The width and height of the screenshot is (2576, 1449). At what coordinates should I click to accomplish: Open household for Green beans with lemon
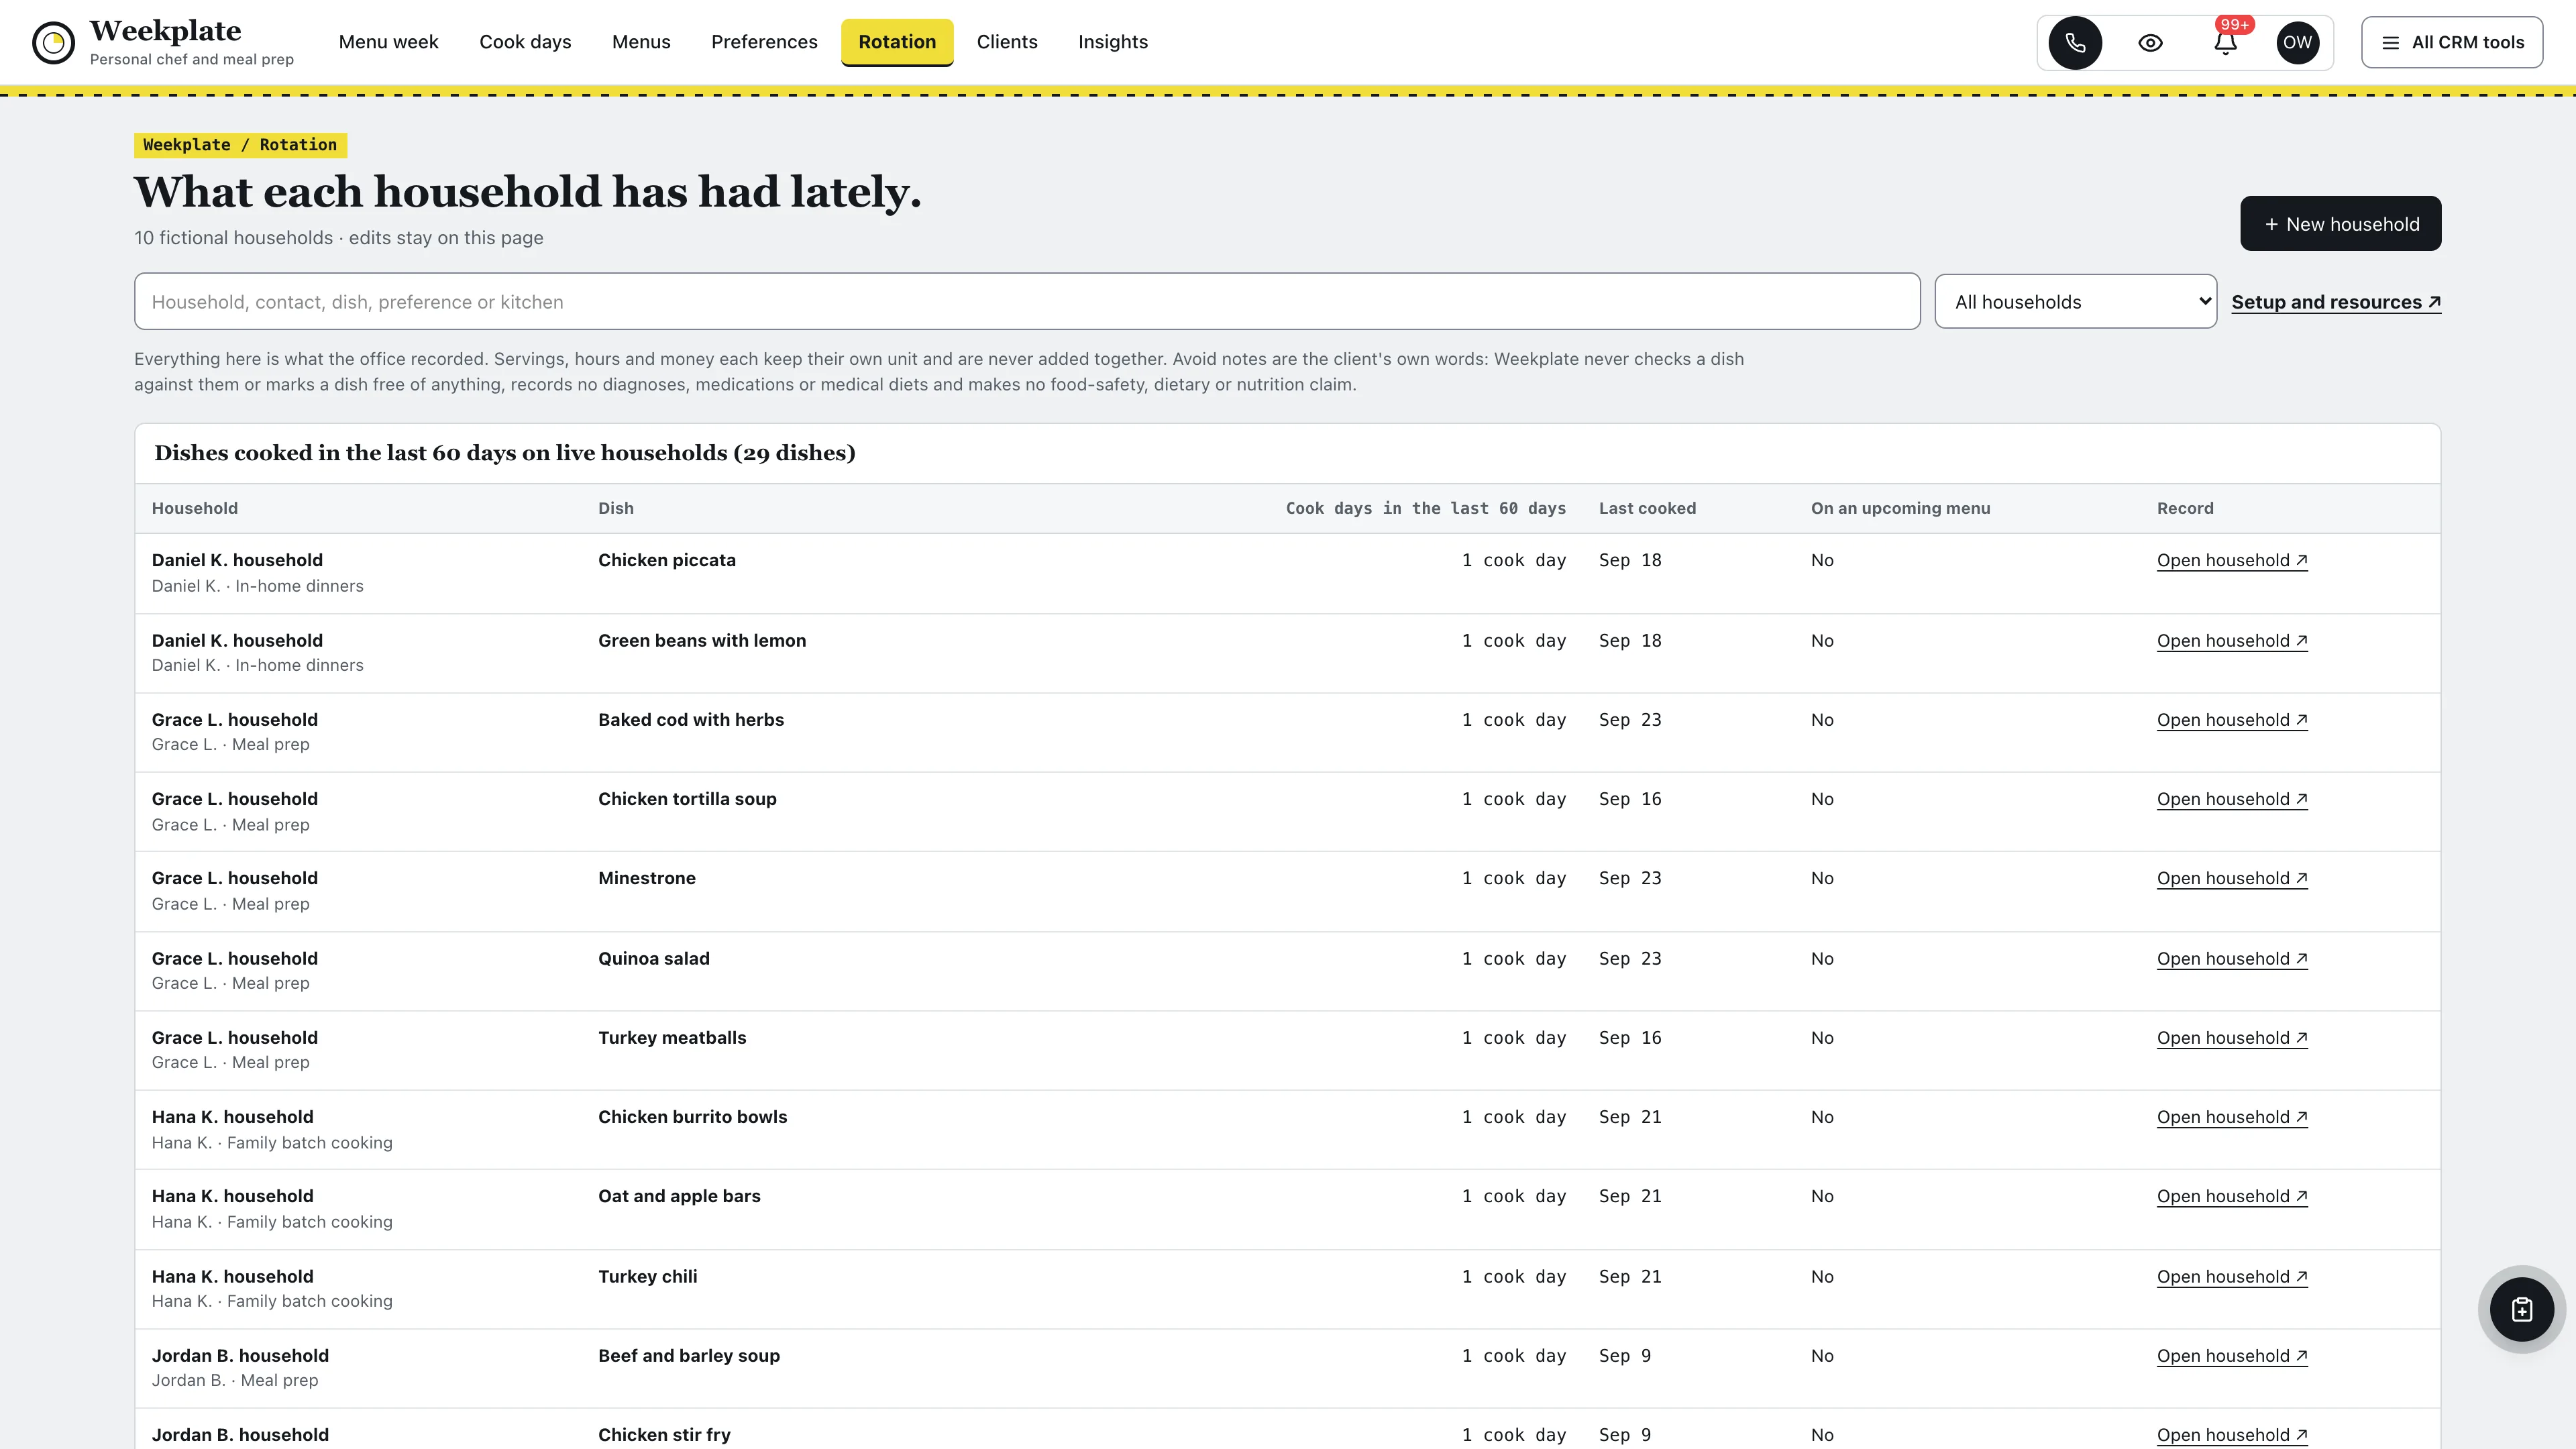pyautogui.click(x=2232, y=641)
